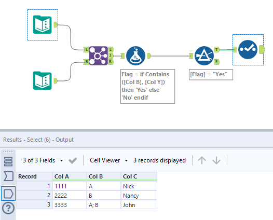Select the lower Text Input tool
This screenshot has height=220, width=273.
click(43, 80)
